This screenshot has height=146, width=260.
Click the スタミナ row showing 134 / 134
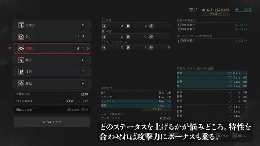(136, 97)
